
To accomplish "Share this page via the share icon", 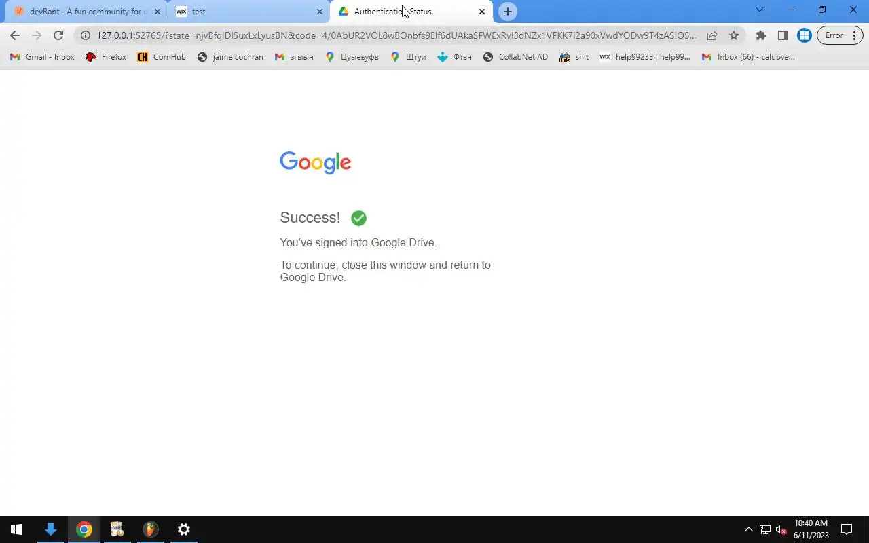I will tap(711, 35).
